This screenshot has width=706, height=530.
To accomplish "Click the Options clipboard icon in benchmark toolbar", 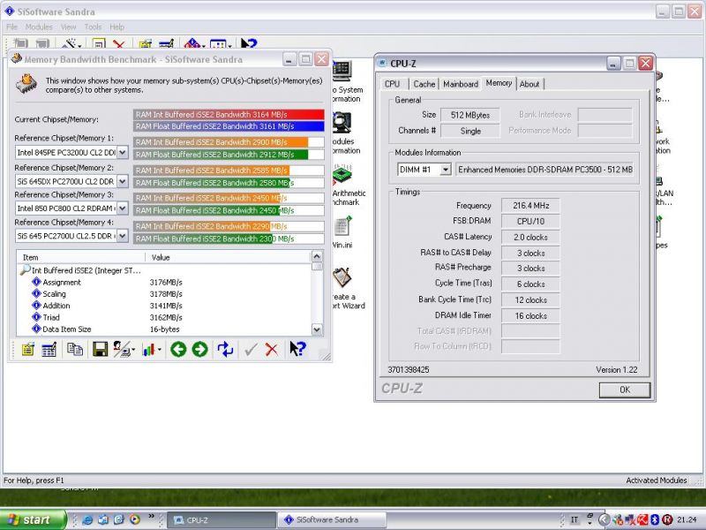I will pyautogui.click(x=28, y=349).
